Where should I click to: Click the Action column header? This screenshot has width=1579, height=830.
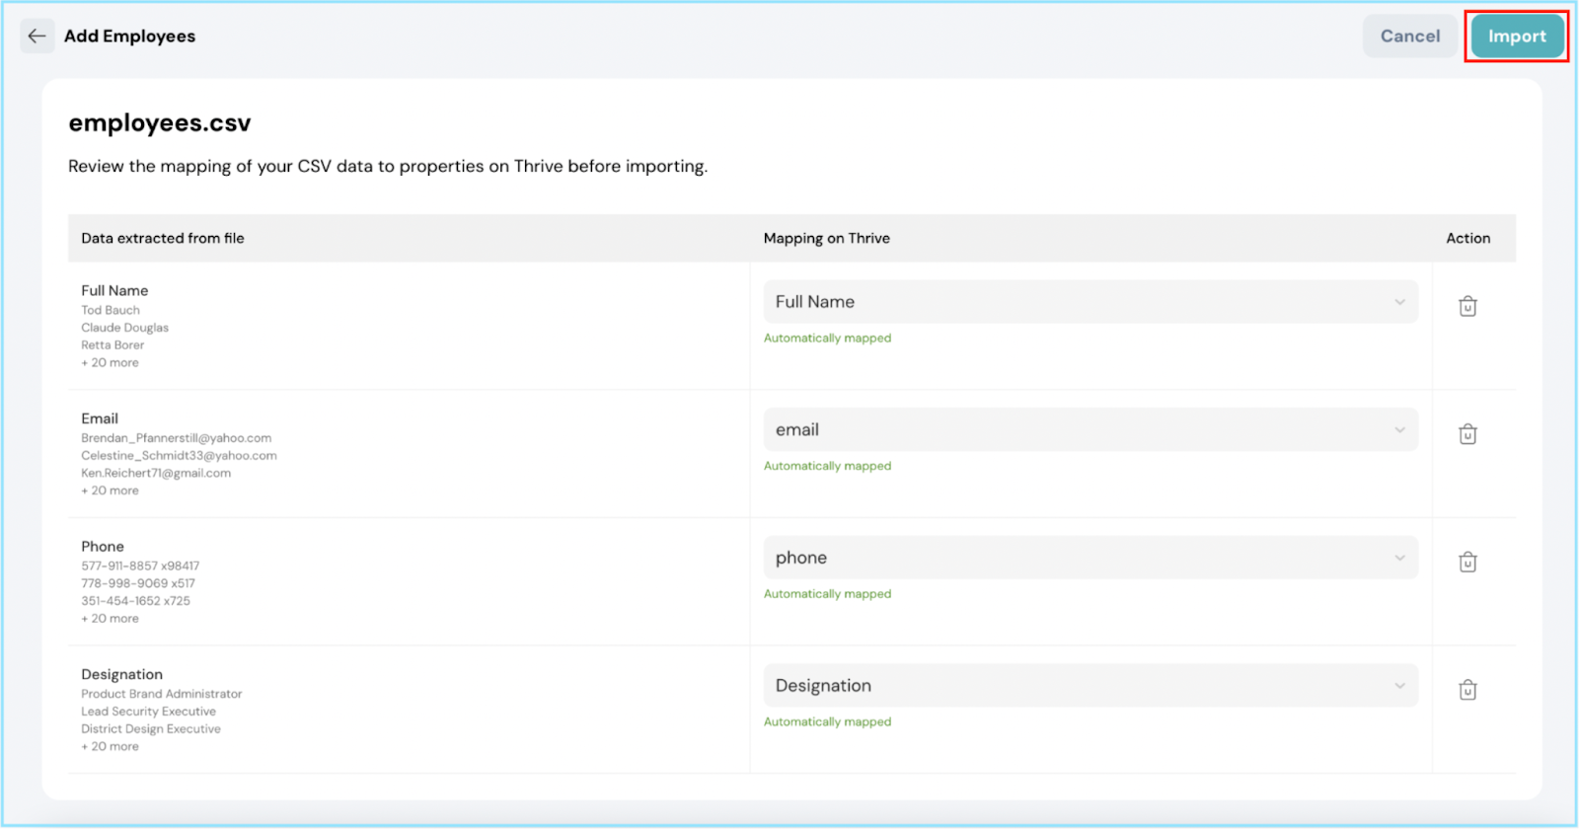pyautogui.click(x=1468, y=238)
